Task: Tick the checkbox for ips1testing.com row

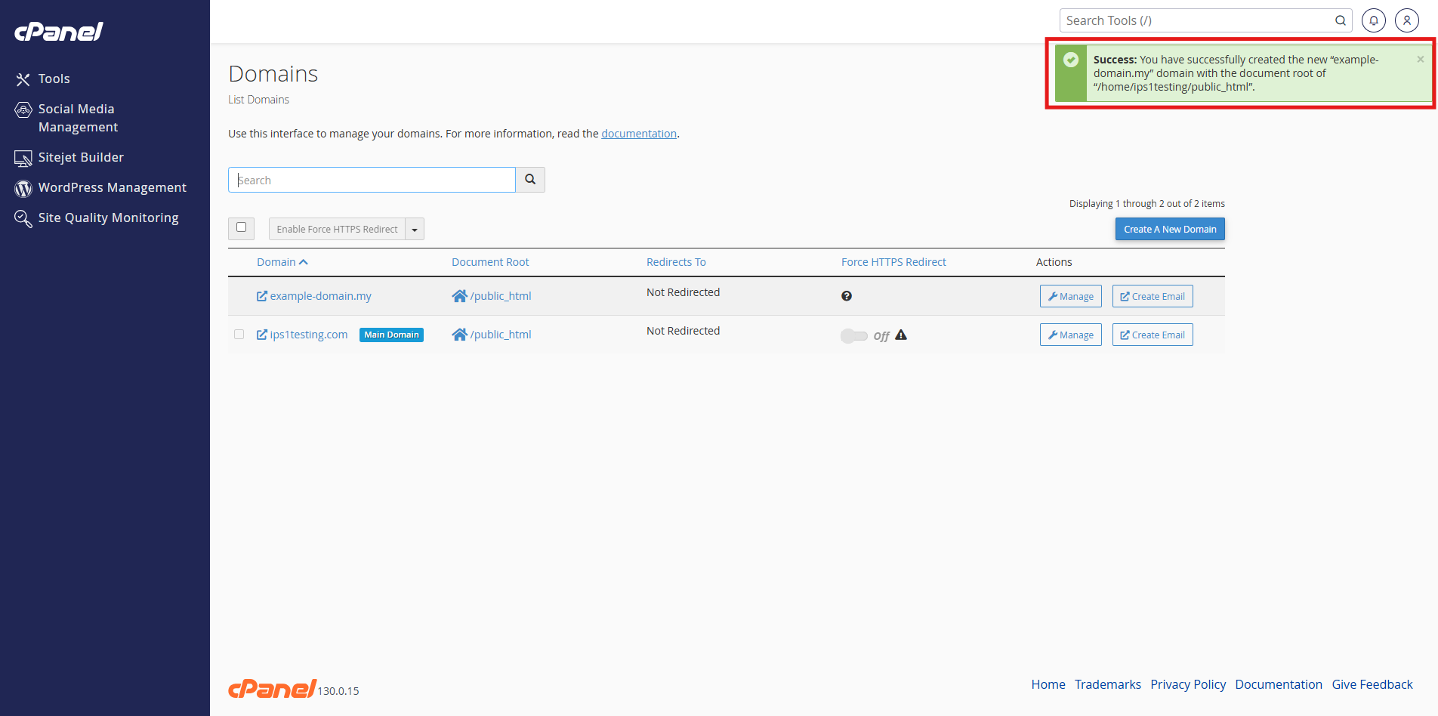Action: point(239,335)
